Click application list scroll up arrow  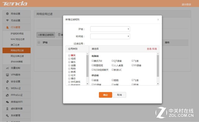click(x=158, y=54)
